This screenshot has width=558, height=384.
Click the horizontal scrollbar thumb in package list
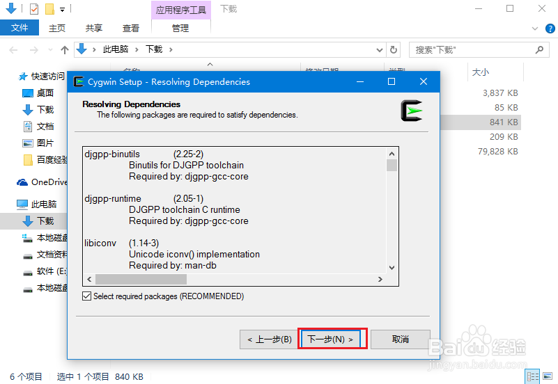[141, 279]
